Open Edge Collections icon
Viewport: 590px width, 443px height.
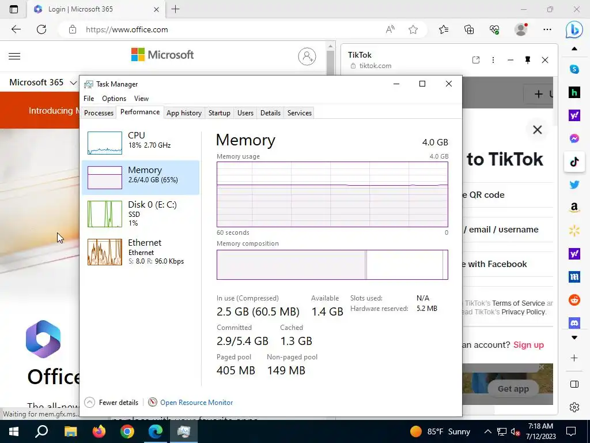pyautogui.click(x=469, y=29)
